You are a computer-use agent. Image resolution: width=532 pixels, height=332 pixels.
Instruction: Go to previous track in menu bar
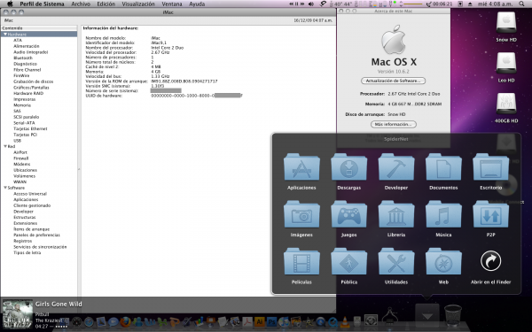[291, 4]
